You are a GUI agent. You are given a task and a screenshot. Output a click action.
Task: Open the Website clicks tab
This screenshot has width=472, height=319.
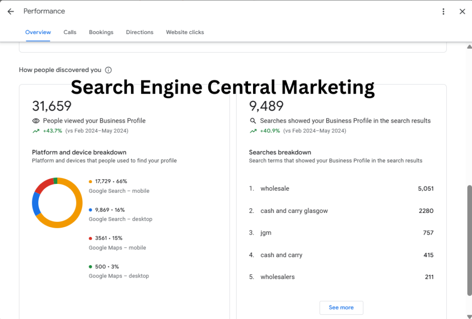pos(185,32)
